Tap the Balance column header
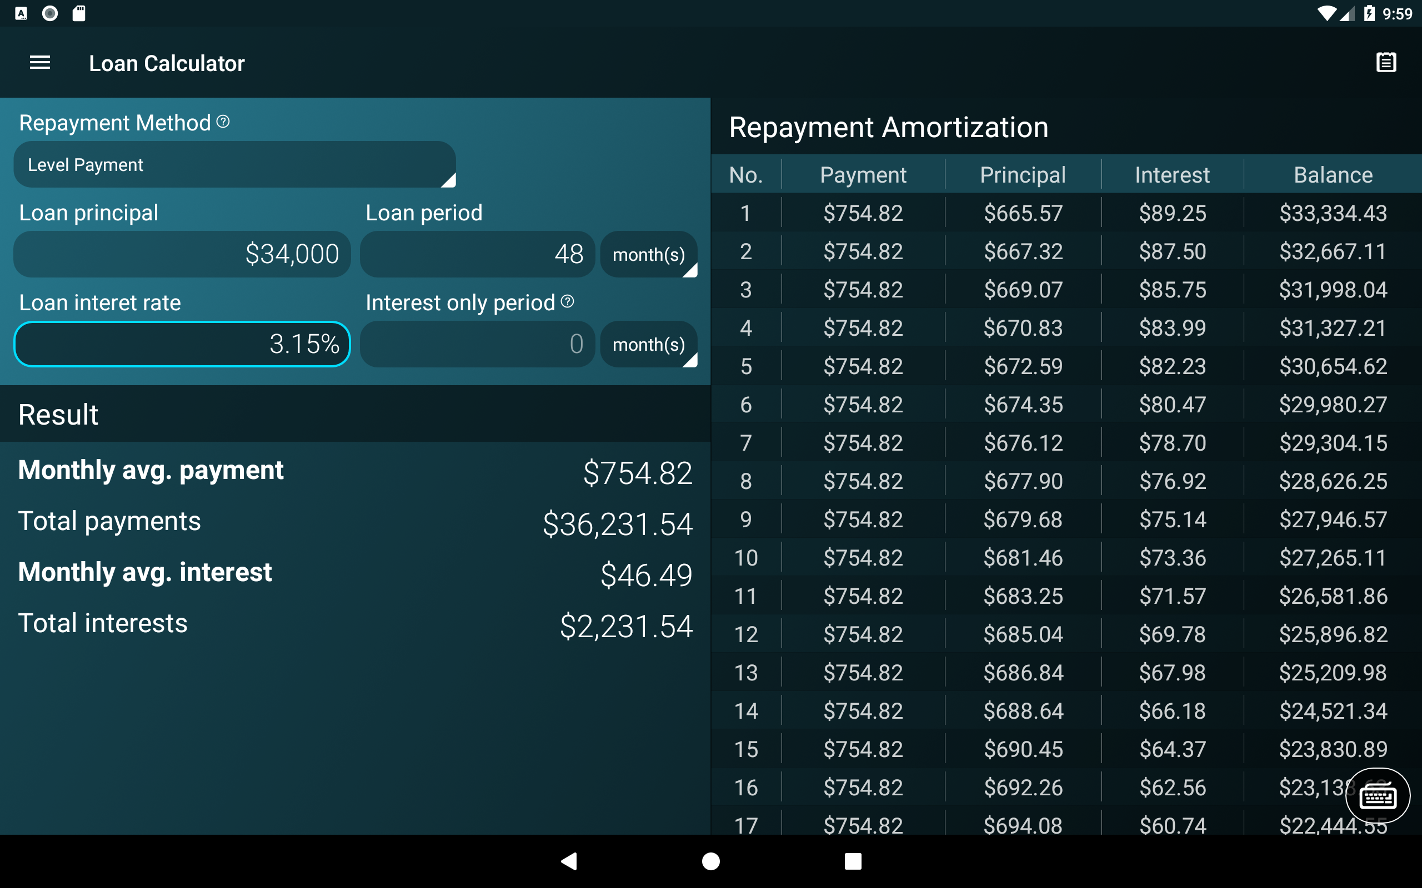Image resolution: width=1422 pixels, height=888 pixels. 1333,175
